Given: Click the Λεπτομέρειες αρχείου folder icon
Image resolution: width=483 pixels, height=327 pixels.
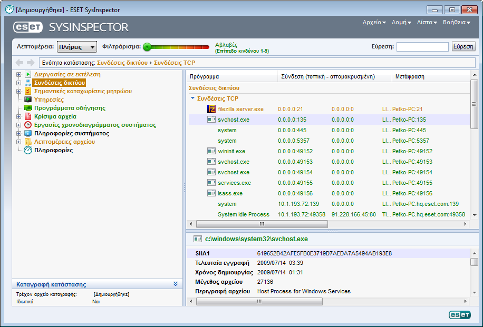Looking at the screenshot, I should (x=28, y=142).
